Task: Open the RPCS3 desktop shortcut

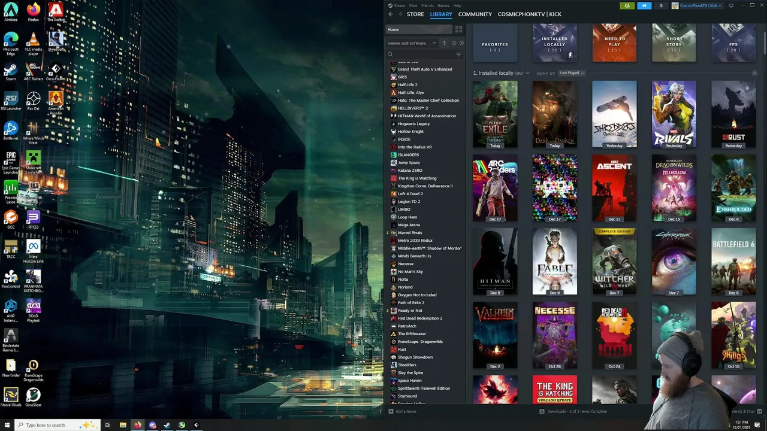Action: click(x=33, y=220)
